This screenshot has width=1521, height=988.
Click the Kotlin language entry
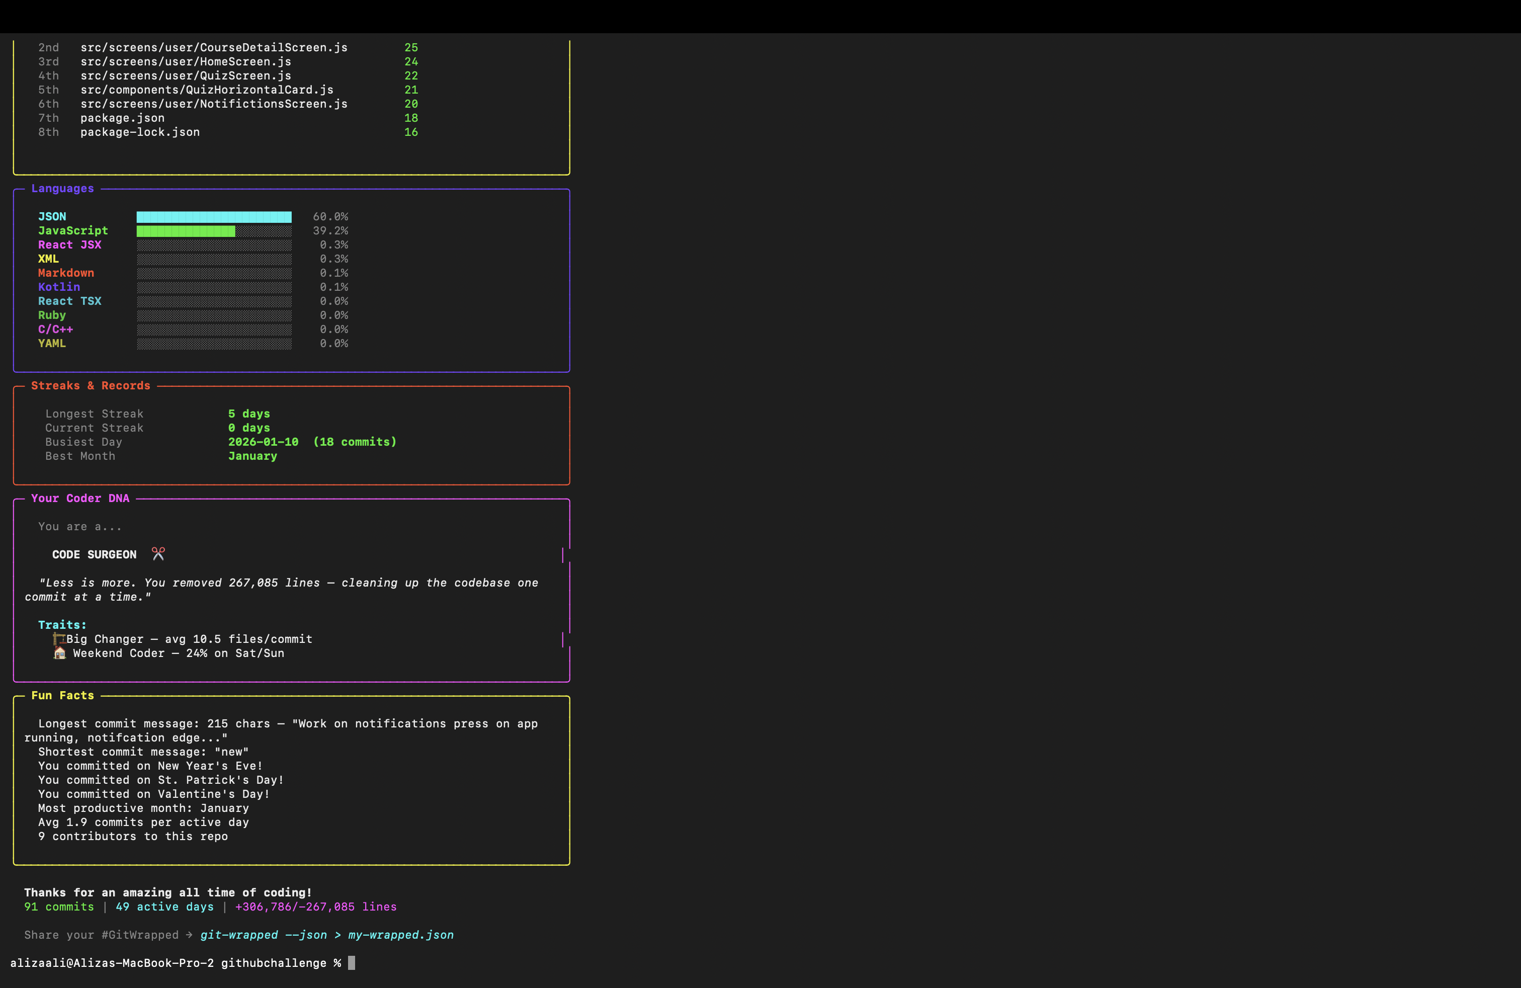point(59,287)
